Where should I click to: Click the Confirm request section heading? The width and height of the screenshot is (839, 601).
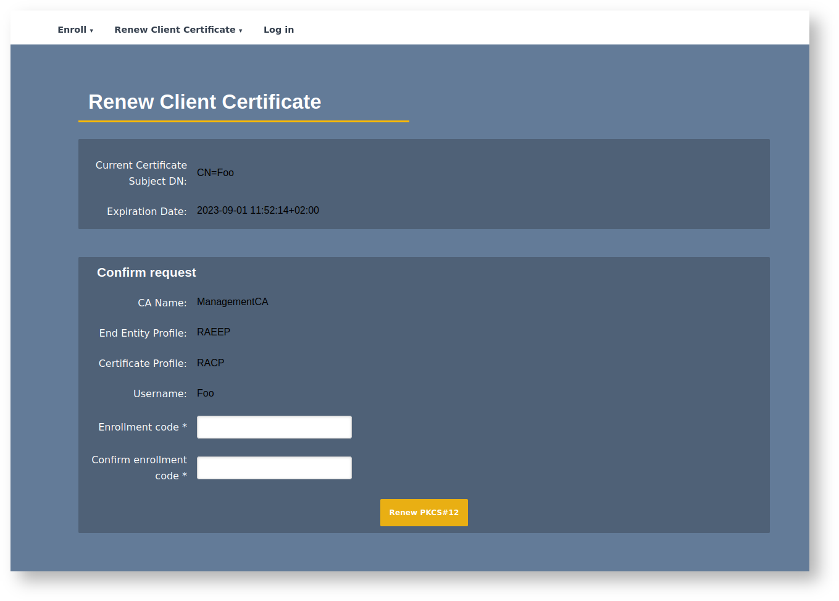[x=146, y=272]
